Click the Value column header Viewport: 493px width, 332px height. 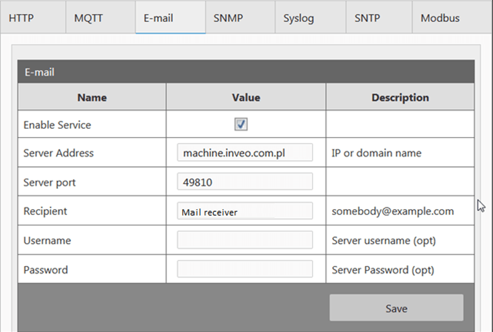(x=246, y=97)
